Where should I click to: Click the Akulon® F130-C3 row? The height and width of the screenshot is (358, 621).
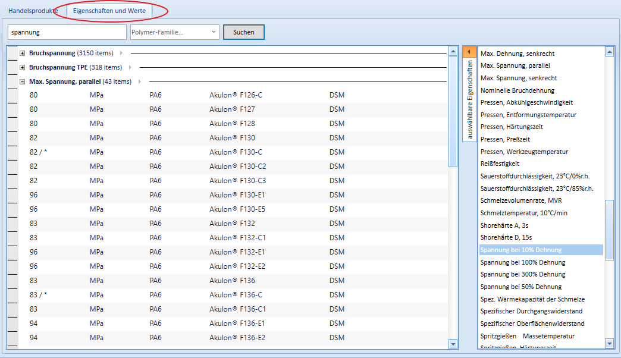coord(238,181)
